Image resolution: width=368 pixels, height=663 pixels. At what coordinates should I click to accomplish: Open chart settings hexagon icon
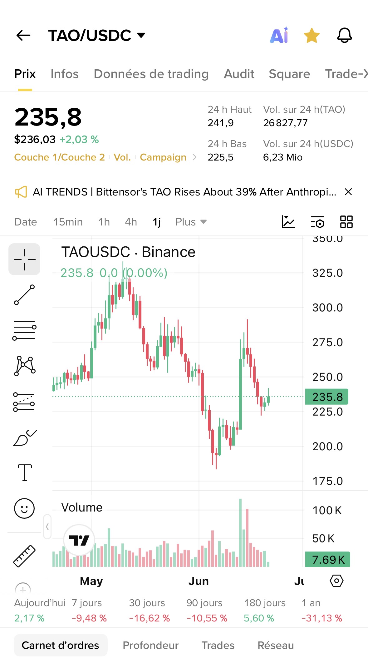[x=336, y=581]
